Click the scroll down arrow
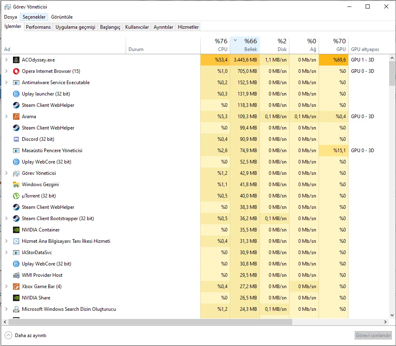This screenshot has width=396, height=346. coord(392,315)
